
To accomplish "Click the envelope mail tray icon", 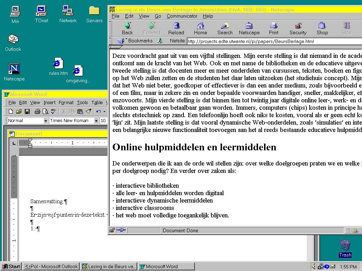I will (x=332, y=266).
